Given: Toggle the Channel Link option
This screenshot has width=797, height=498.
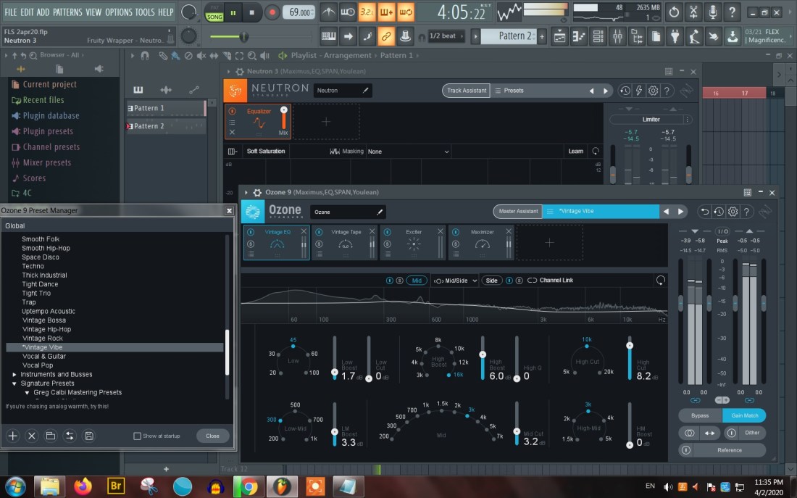Looking at the screenshot, I should pyautogui.click(x=551, y=281).
